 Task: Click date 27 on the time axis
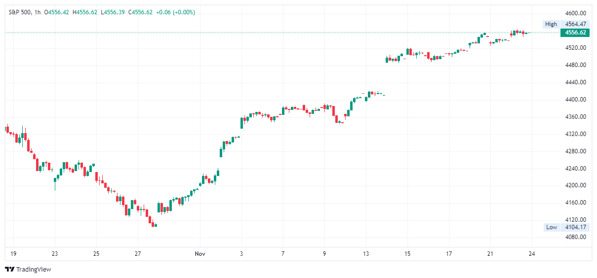(138, 254)
